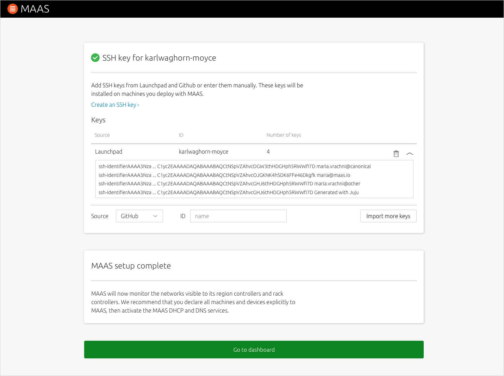Click the ID column header
The height and width of the screenshot is (376, 504).
(x=181, y=135)
